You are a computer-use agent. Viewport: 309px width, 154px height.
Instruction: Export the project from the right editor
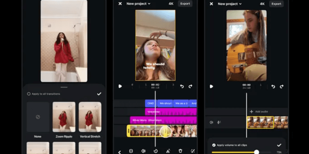[x=276, y=4]
